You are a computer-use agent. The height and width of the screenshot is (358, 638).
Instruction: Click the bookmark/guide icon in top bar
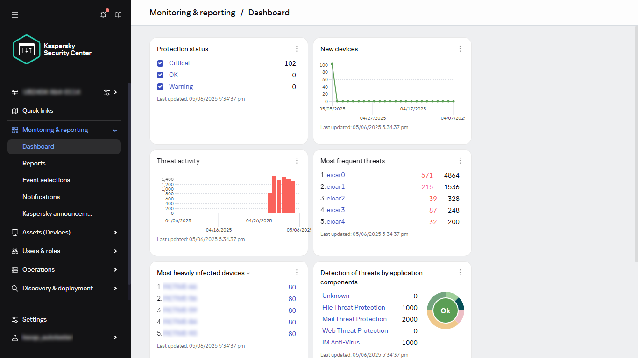coord(118,14)
